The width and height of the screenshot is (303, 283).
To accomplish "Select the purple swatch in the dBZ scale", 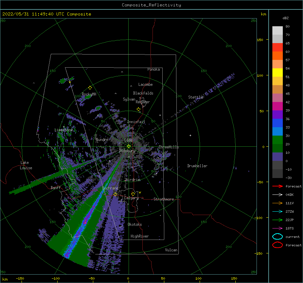I will (277, 114).
